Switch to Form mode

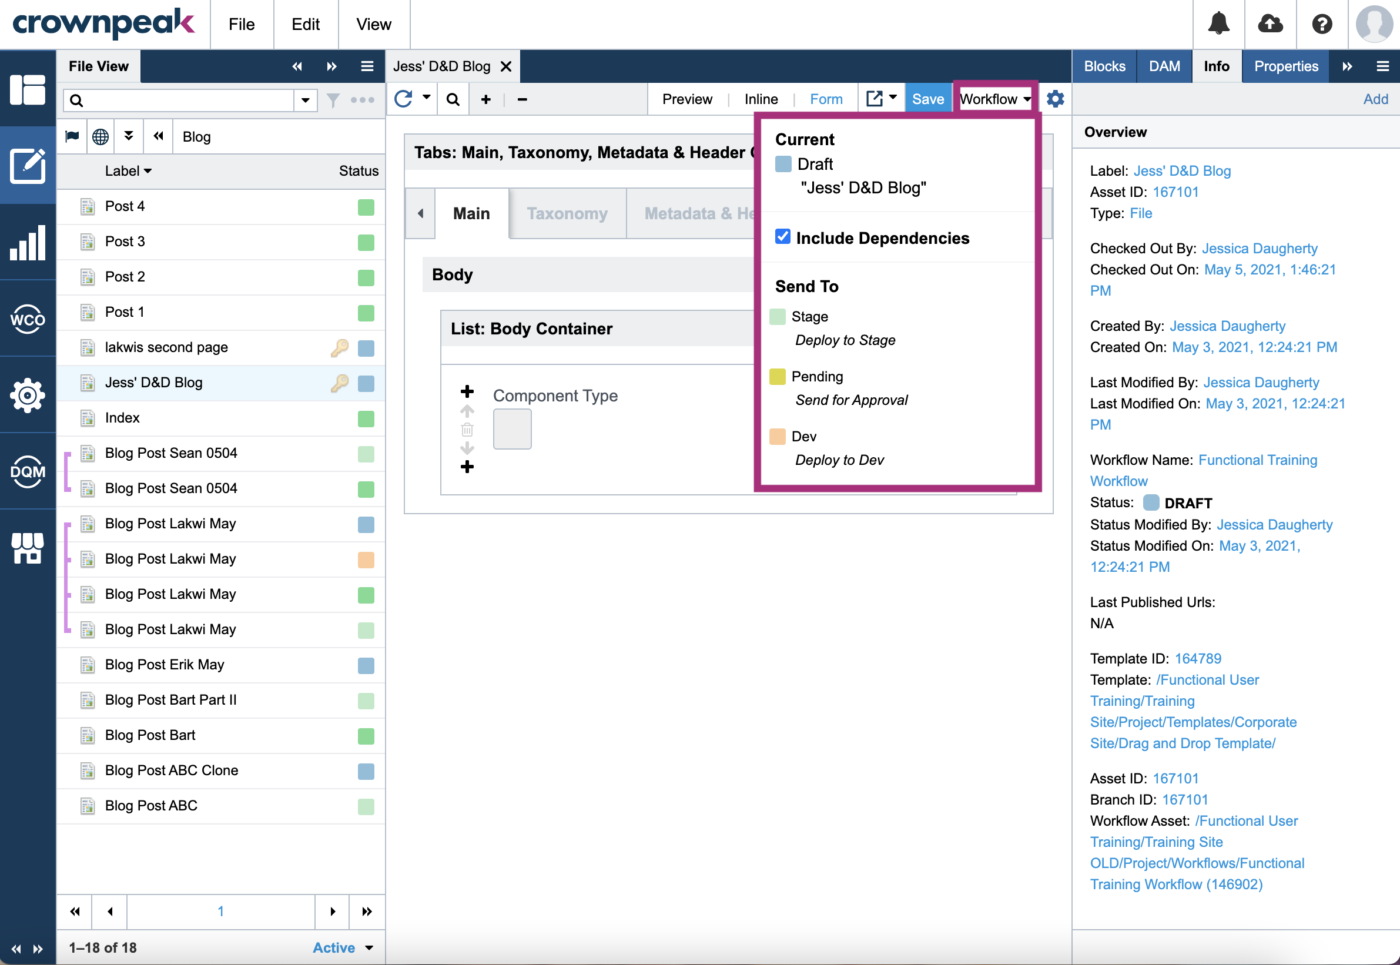pos(826,99)
